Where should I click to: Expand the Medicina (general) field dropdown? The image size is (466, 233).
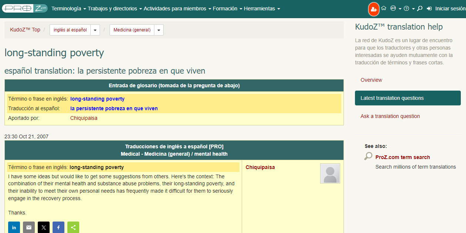[159, 30]
